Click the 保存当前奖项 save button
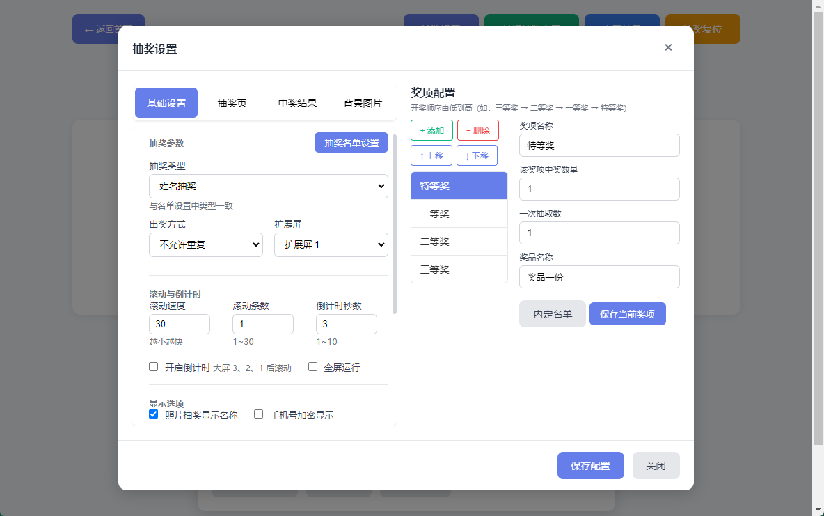824x516 pixels. (x=627, y=313)
